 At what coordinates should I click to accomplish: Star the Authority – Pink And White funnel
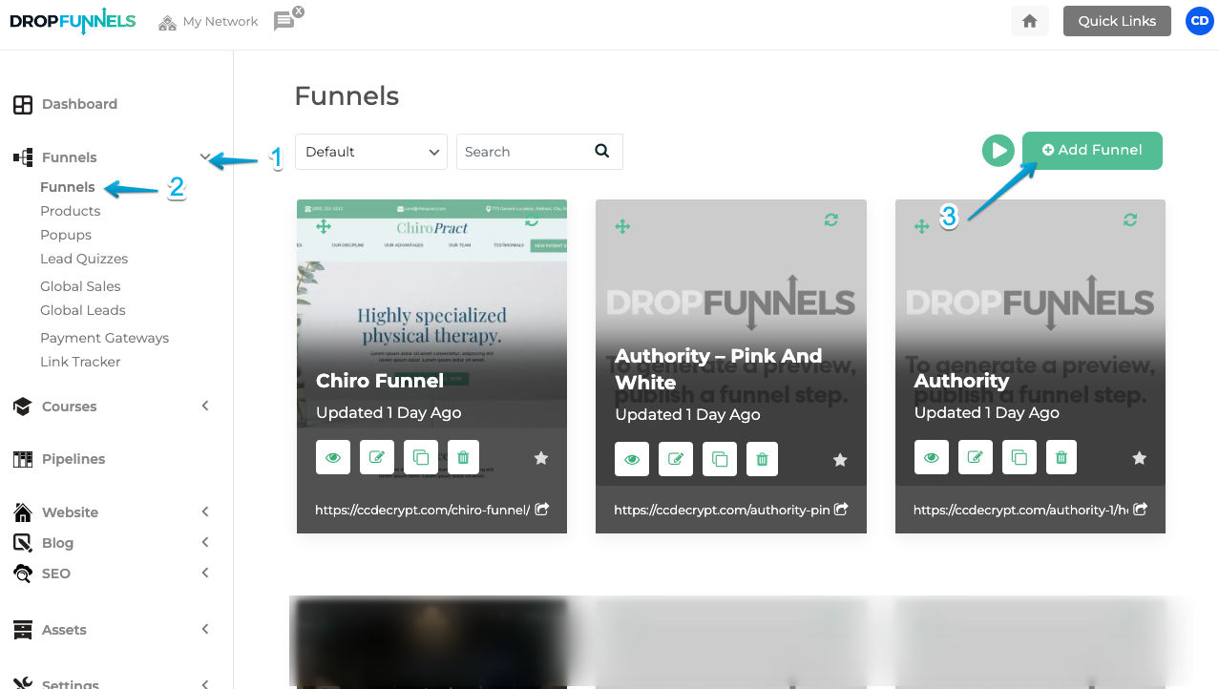(x=840, y=460)
